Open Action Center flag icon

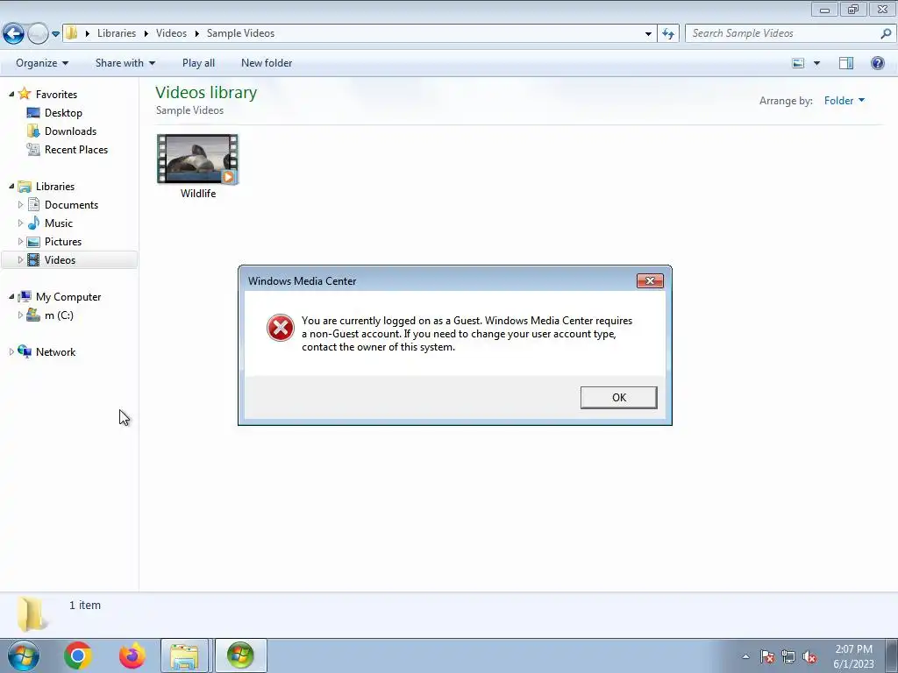click(x=766, y=656)
